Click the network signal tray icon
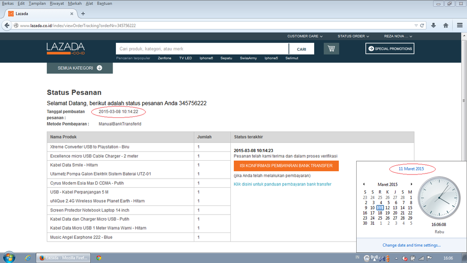Viewport: 467px width, 263px height. click(421, 258)
